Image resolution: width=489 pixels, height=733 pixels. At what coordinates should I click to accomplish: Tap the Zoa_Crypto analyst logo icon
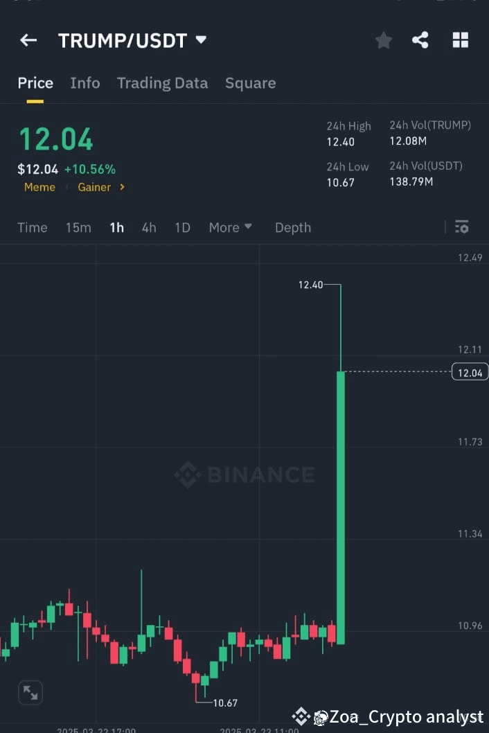point(319,717)
